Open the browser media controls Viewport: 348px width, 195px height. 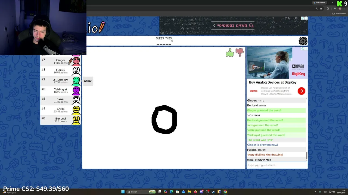[335, 8]
